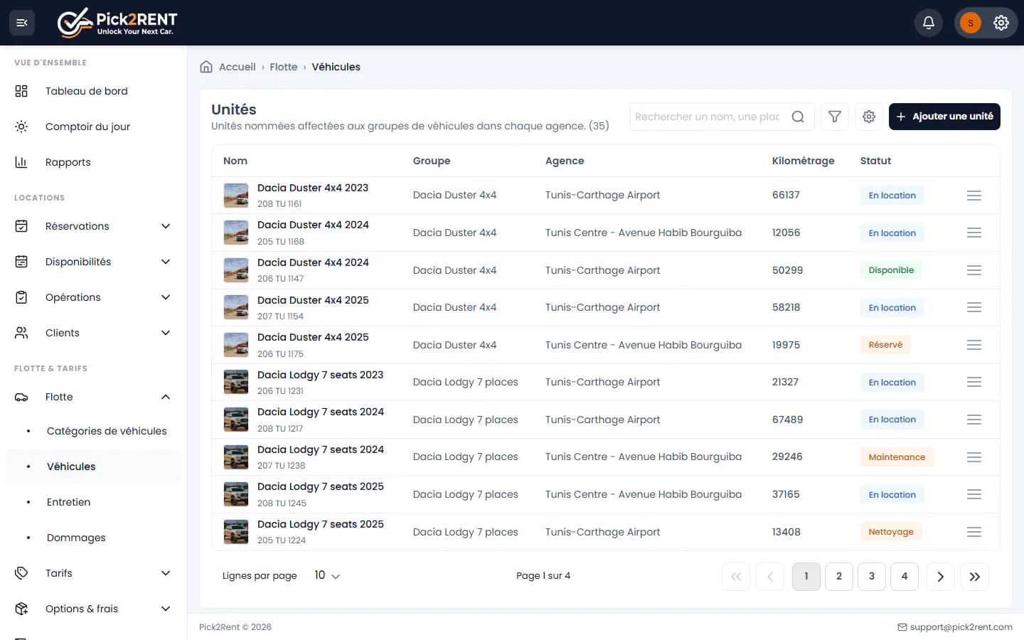Click Ajouter une unité button
The height and width of the screenshot is (640, 1024).
pyautogui.click(x=944, y=117)
